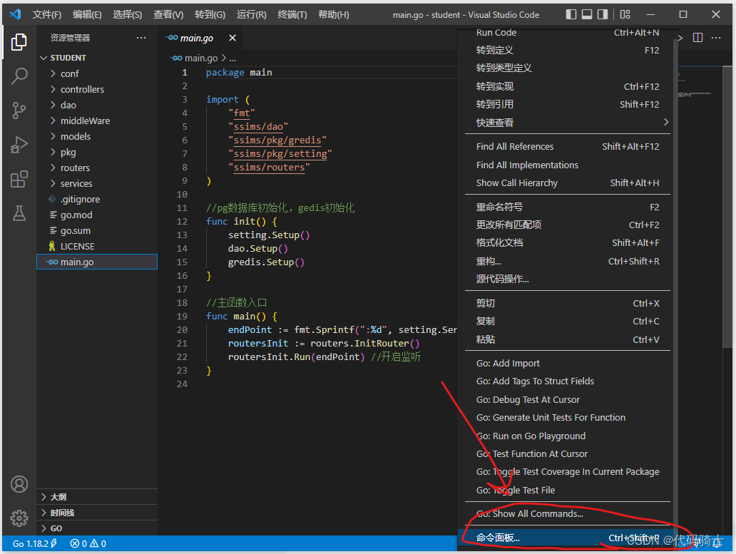This screenshot has height=554, width=736.
Task: Select Go: Add Import
Action: (x=568, y=363)
